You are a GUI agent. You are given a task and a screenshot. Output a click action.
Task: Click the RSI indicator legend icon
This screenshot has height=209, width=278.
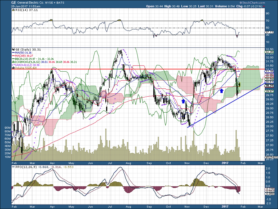point(13,10)
